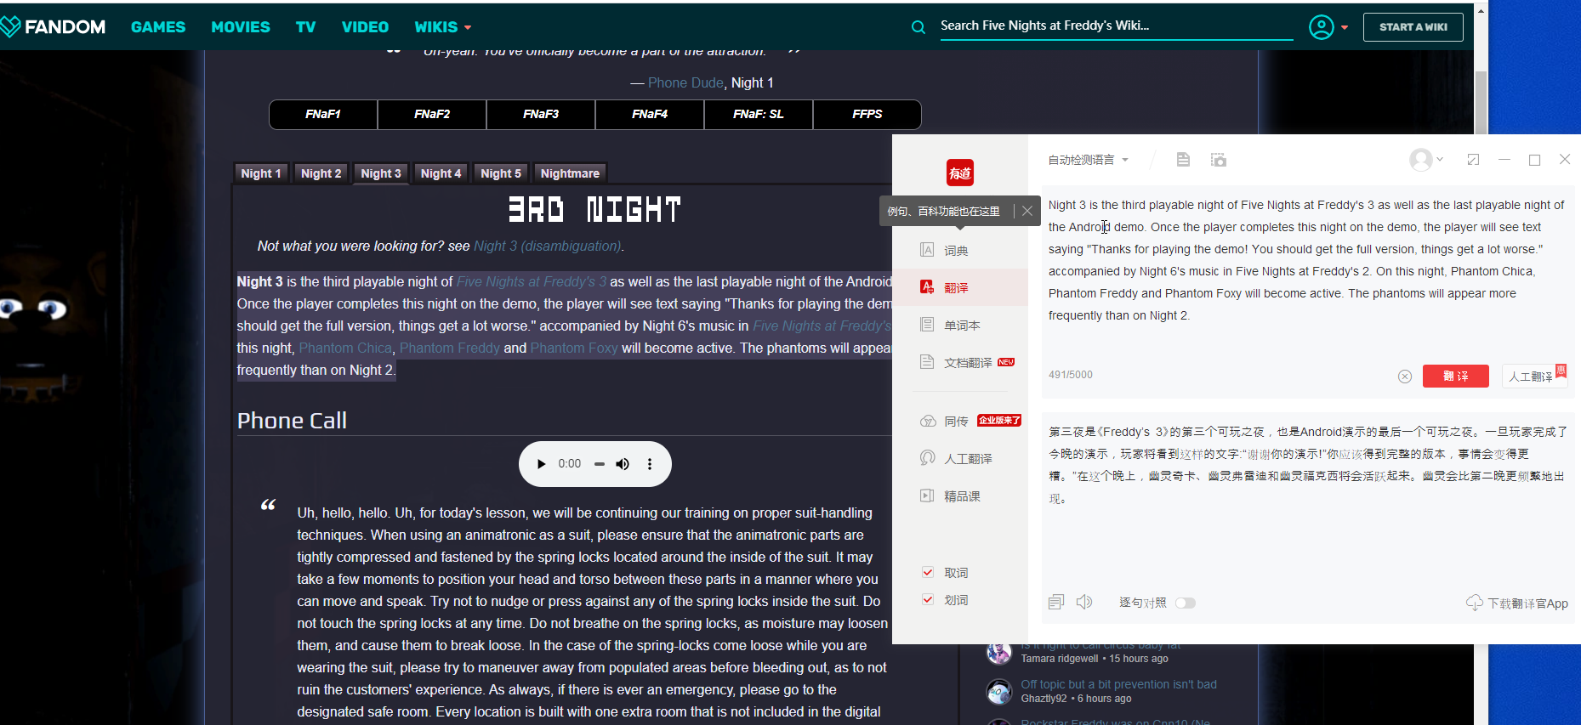Image resolution: width=1581 pixels, height=725 pixels.
Task: Open the Phantom Freddy link
Action: (x=450, y=348)
